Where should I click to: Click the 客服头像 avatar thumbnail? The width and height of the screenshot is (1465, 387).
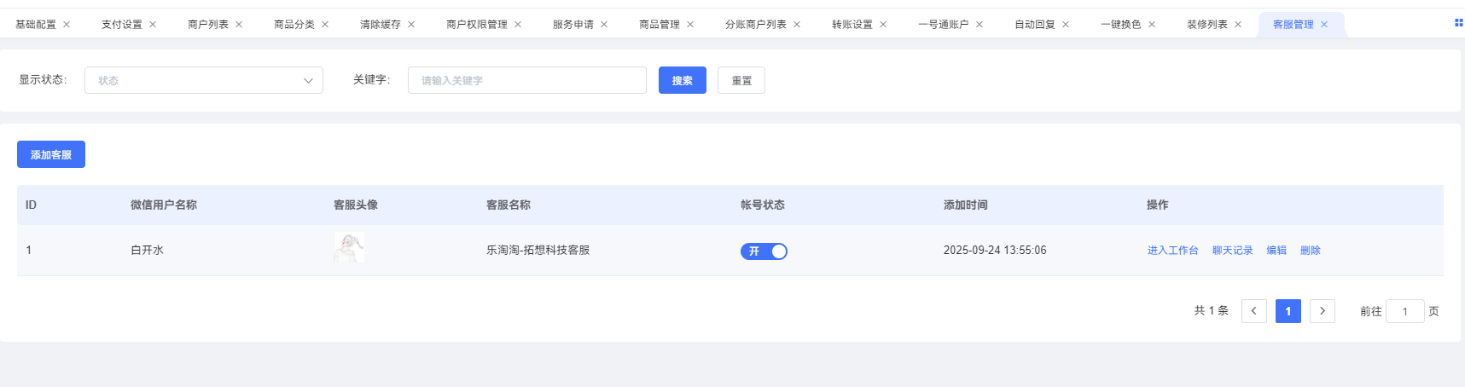tap(349, 248)
